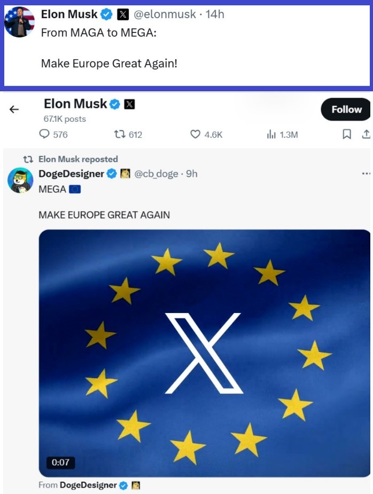The height and width of the screenshot is (494, 373).
Task: Click the blue verified badge beside DogeDesigner
Action: tap(112, 174)
